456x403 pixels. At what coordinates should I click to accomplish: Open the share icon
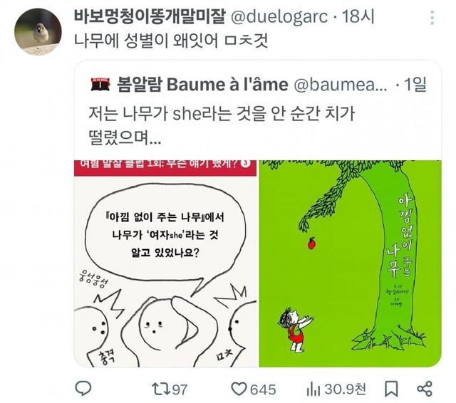point(425,389)
